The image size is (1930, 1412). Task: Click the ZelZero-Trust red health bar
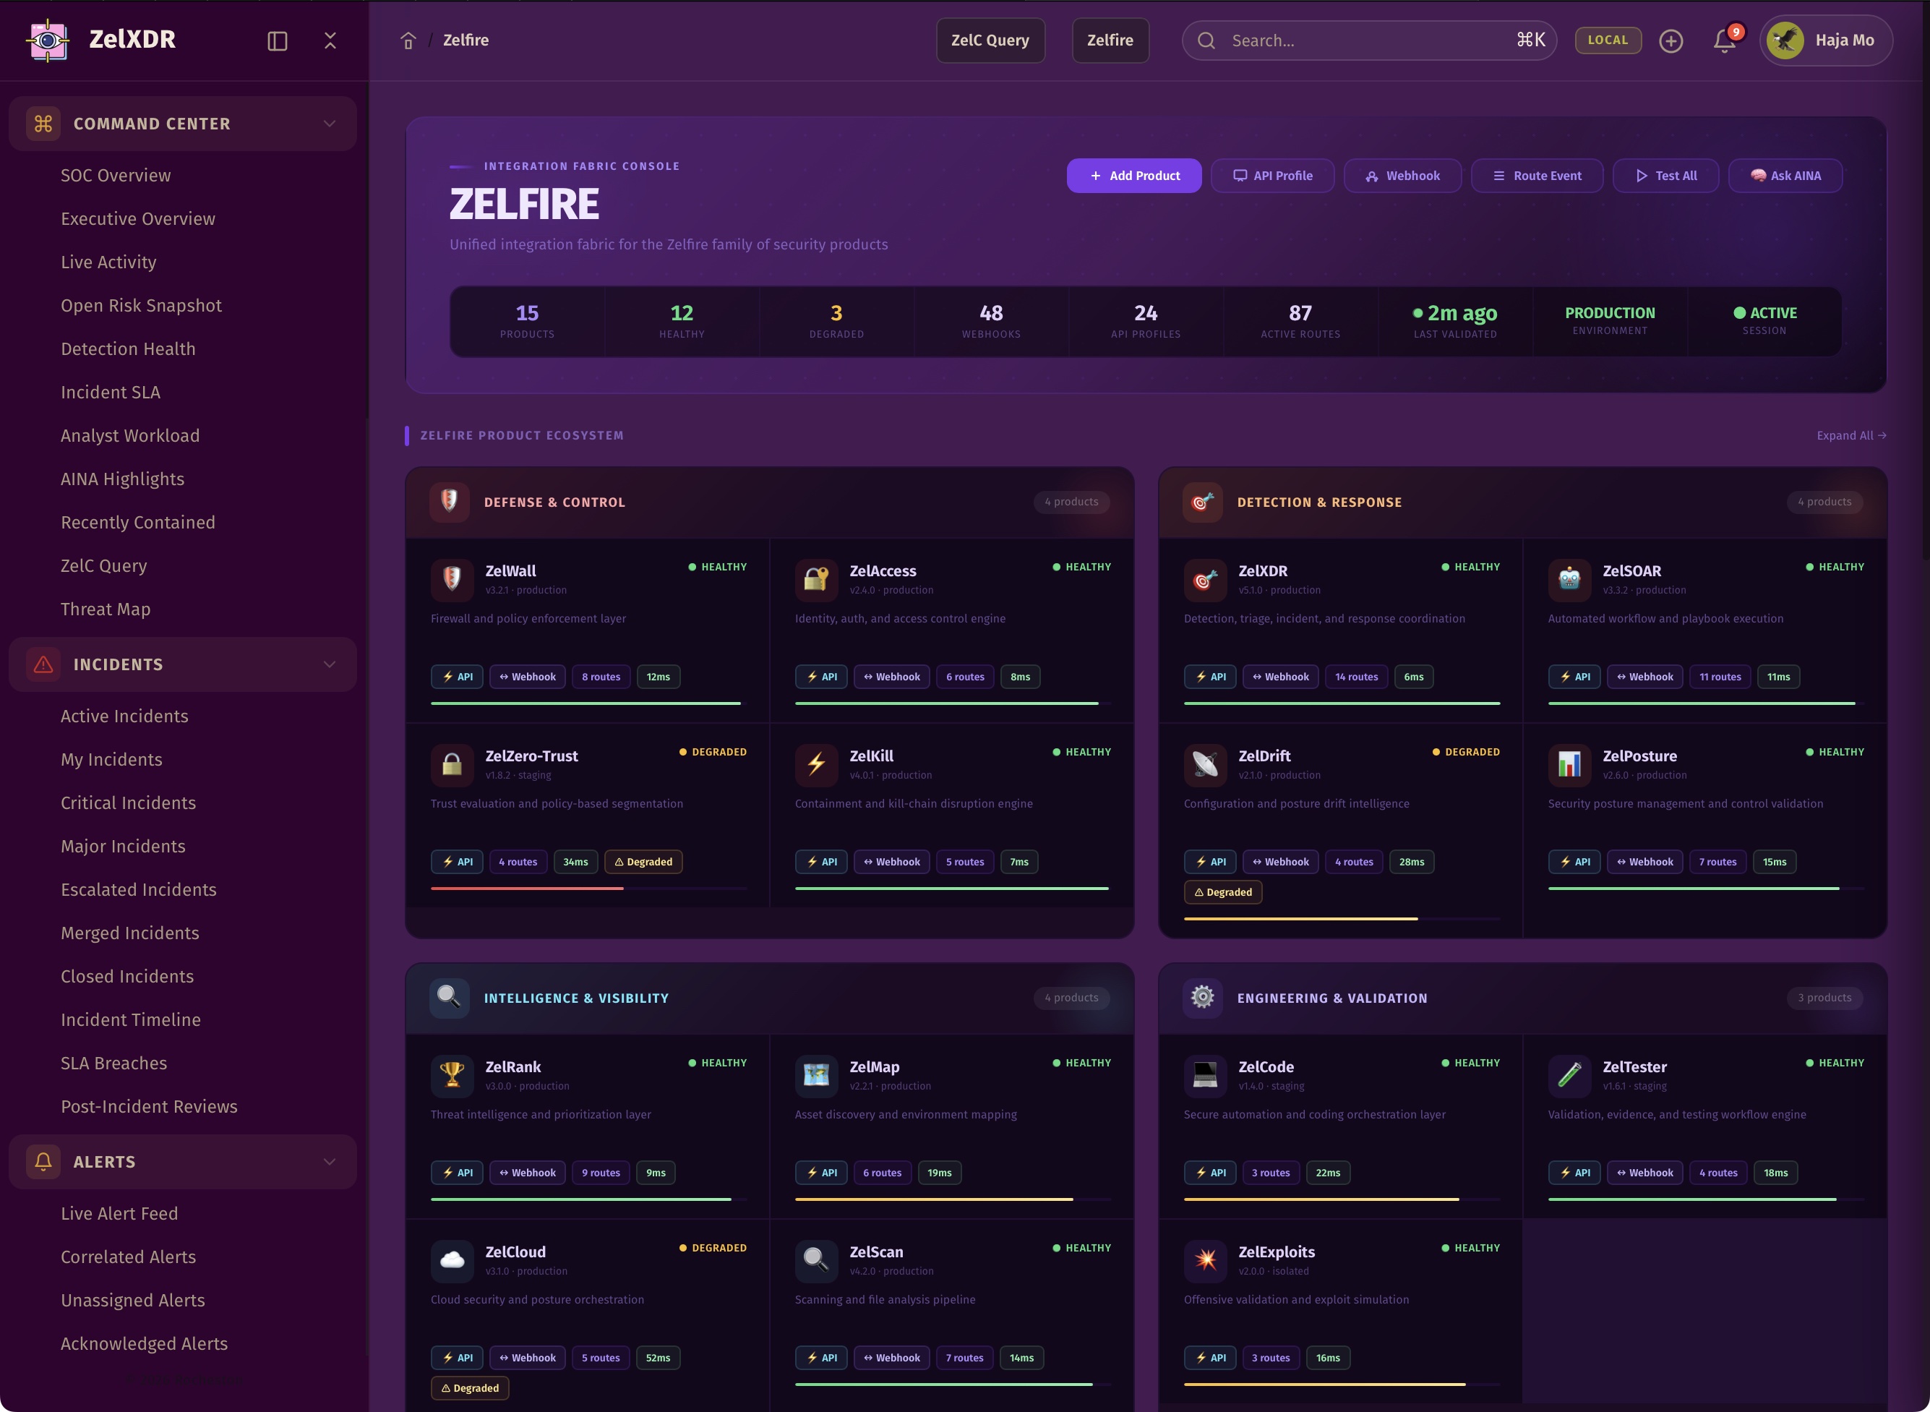coord(527,889)
